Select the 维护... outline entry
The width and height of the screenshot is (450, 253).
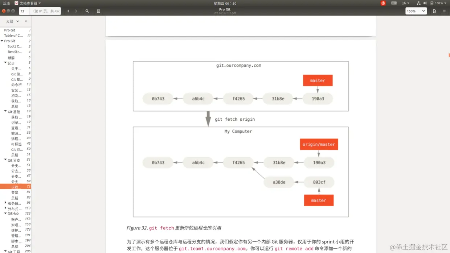point(16,230)
